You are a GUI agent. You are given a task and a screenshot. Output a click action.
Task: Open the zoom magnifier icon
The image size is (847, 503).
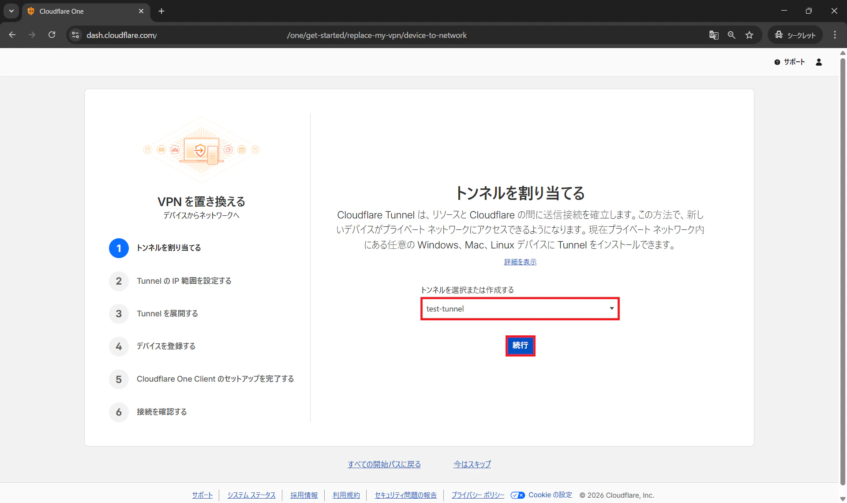tap(731, 35)
